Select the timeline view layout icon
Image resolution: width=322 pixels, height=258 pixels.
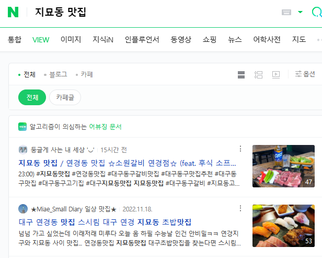point(258,75)
